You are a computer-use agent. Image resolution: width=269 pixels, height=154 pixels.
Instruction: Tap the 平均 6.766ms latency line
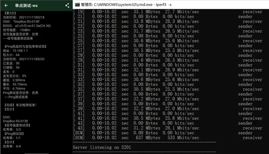coord(14,89)
